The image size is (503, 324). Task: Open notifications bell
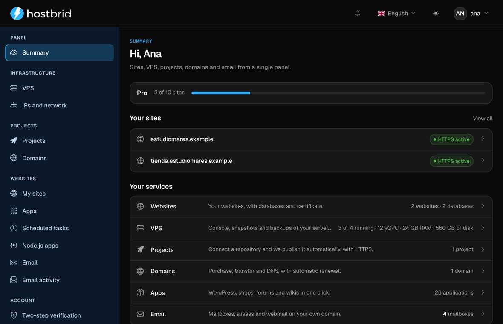(x=357, y=14)
